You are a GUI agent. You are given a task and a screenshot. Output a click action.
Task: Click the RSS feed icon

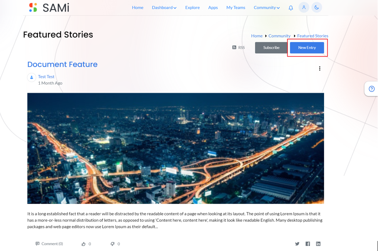234,47
